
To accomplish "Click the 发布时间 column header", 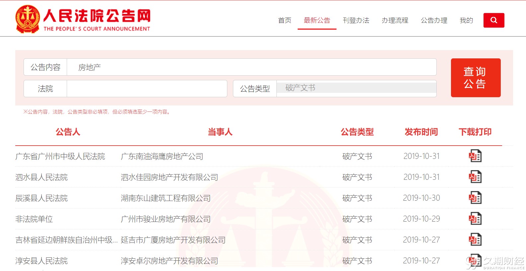I will click(x=421, y=132).
